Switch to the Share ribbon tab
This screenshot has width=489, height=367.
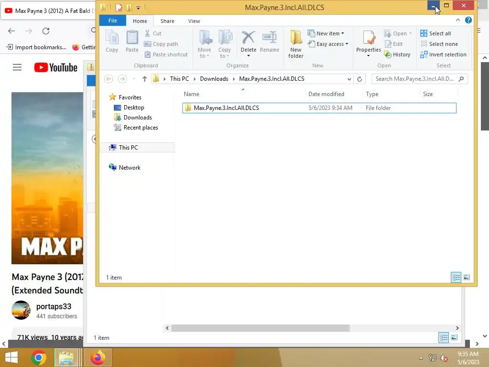(x=167, y=21)
